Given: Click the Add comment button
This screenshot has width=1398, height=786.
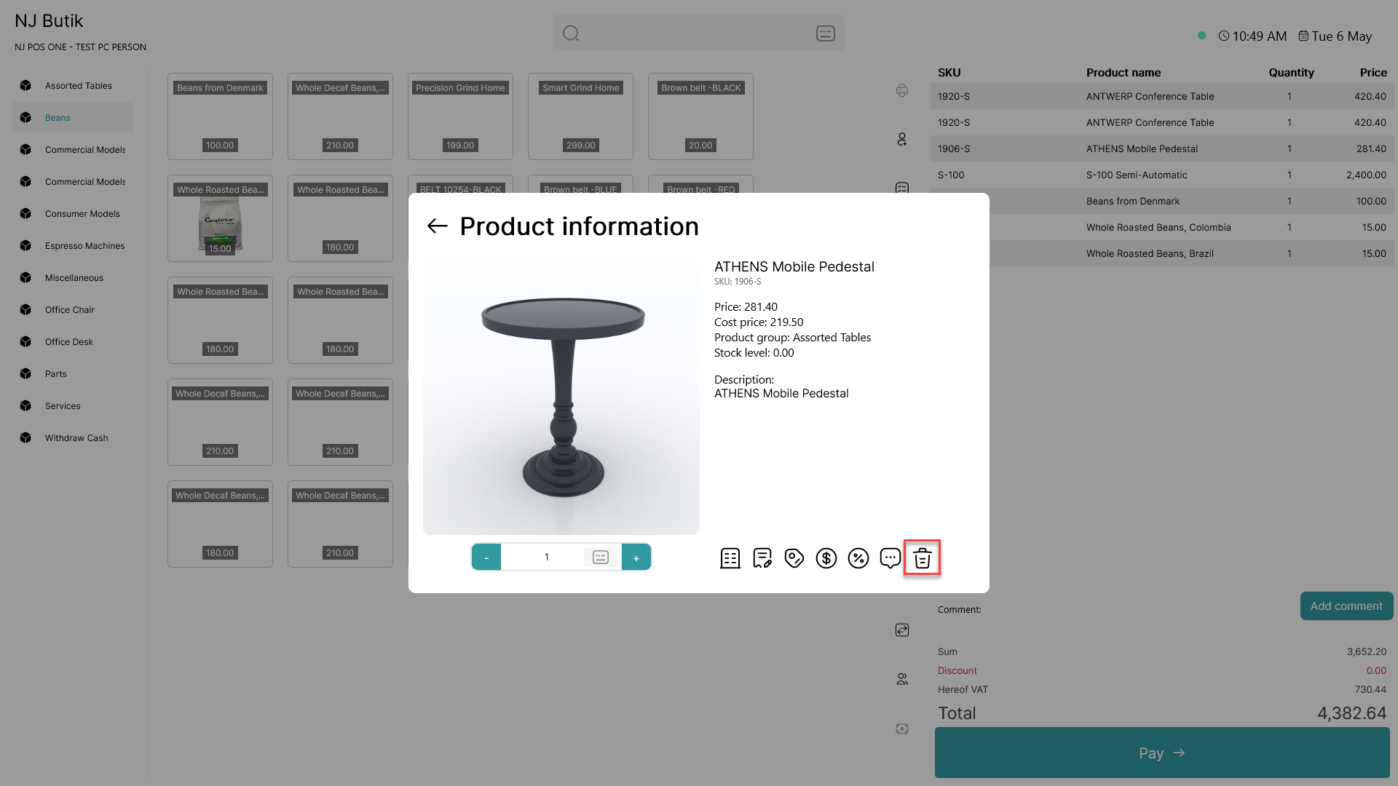Looking at the screenshot, I should [1346, 606].
